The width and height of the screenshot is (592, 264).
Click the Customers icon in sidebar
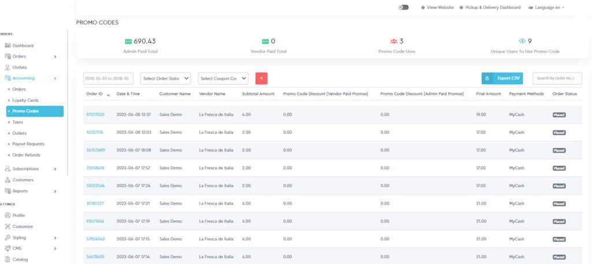[8, 180]
